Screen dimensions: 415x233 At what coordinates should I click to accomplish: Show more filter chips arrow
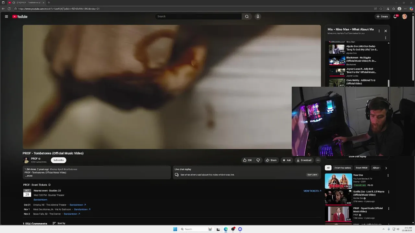386,168
